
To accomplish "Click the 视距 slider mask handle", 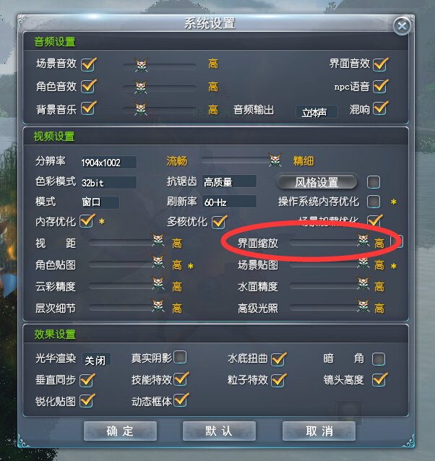I will click(x=158, y=240).
